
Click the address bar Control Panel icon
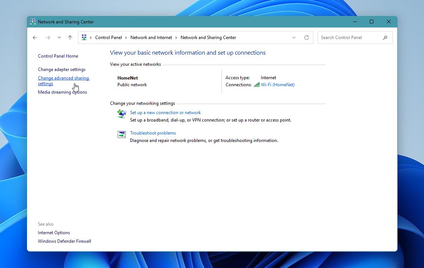(x=84, y=37)
